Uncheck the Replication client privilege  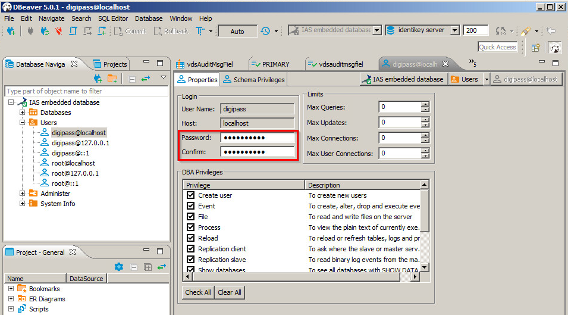[190, 249]
